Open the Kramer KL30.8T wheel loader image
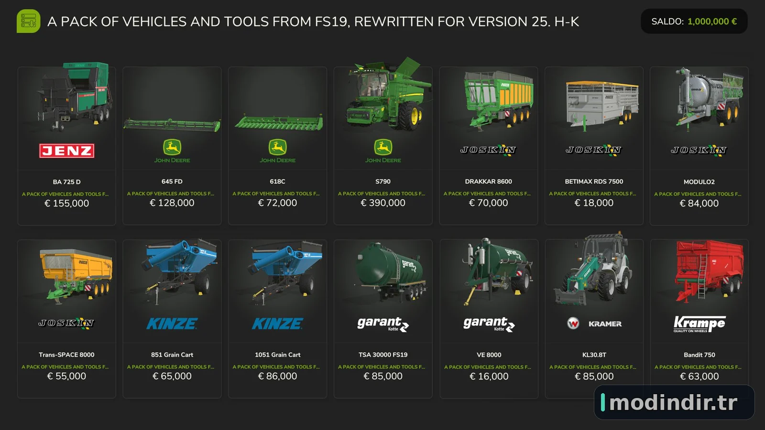The image size is (765, 430). (x=592, y=269)
